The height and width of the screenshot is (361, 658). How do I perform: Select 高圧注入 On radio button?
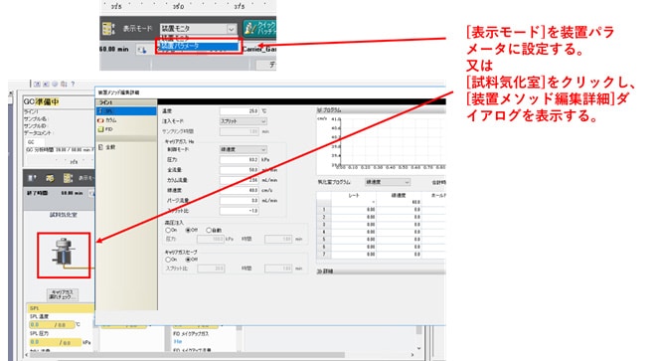168,230
